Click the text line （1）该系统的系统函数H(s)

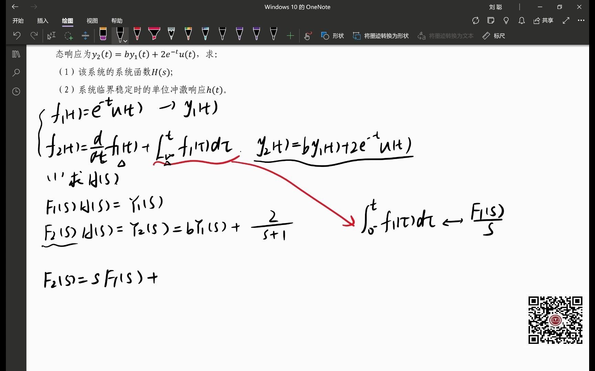pyautogui.click(x=116, y=72)
